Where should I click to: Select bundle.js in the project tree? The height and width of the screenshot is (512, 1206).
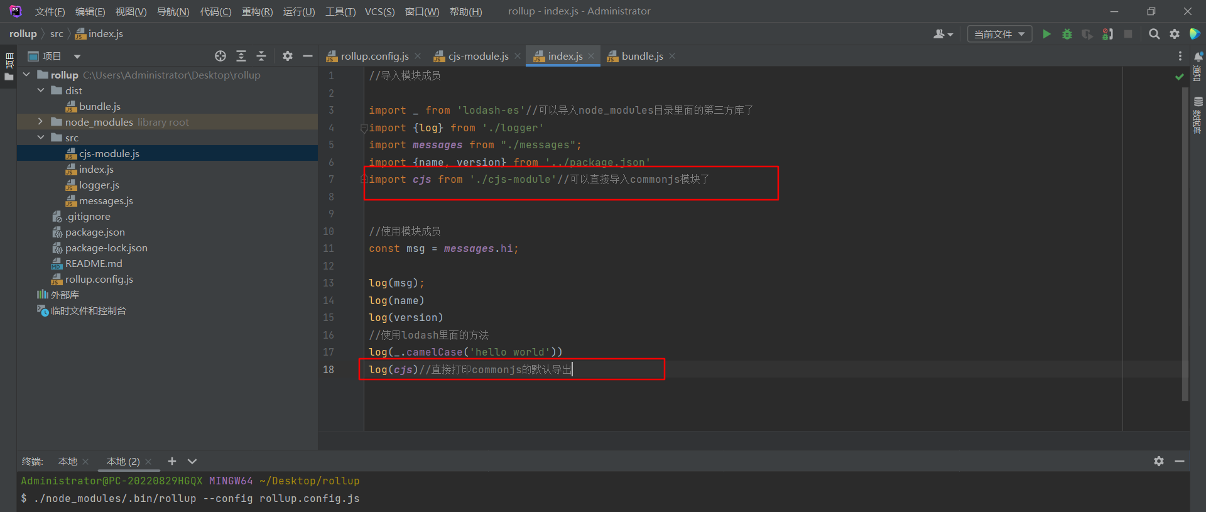(93, 106)
